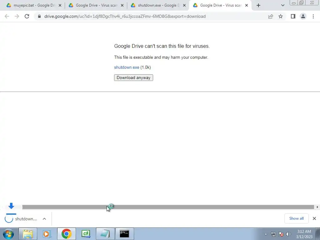Image resolution: width=320 pixels, height=240 pixels.
Task: Click the horizontal scrollbar thumb
Action: tap(168, 207)
